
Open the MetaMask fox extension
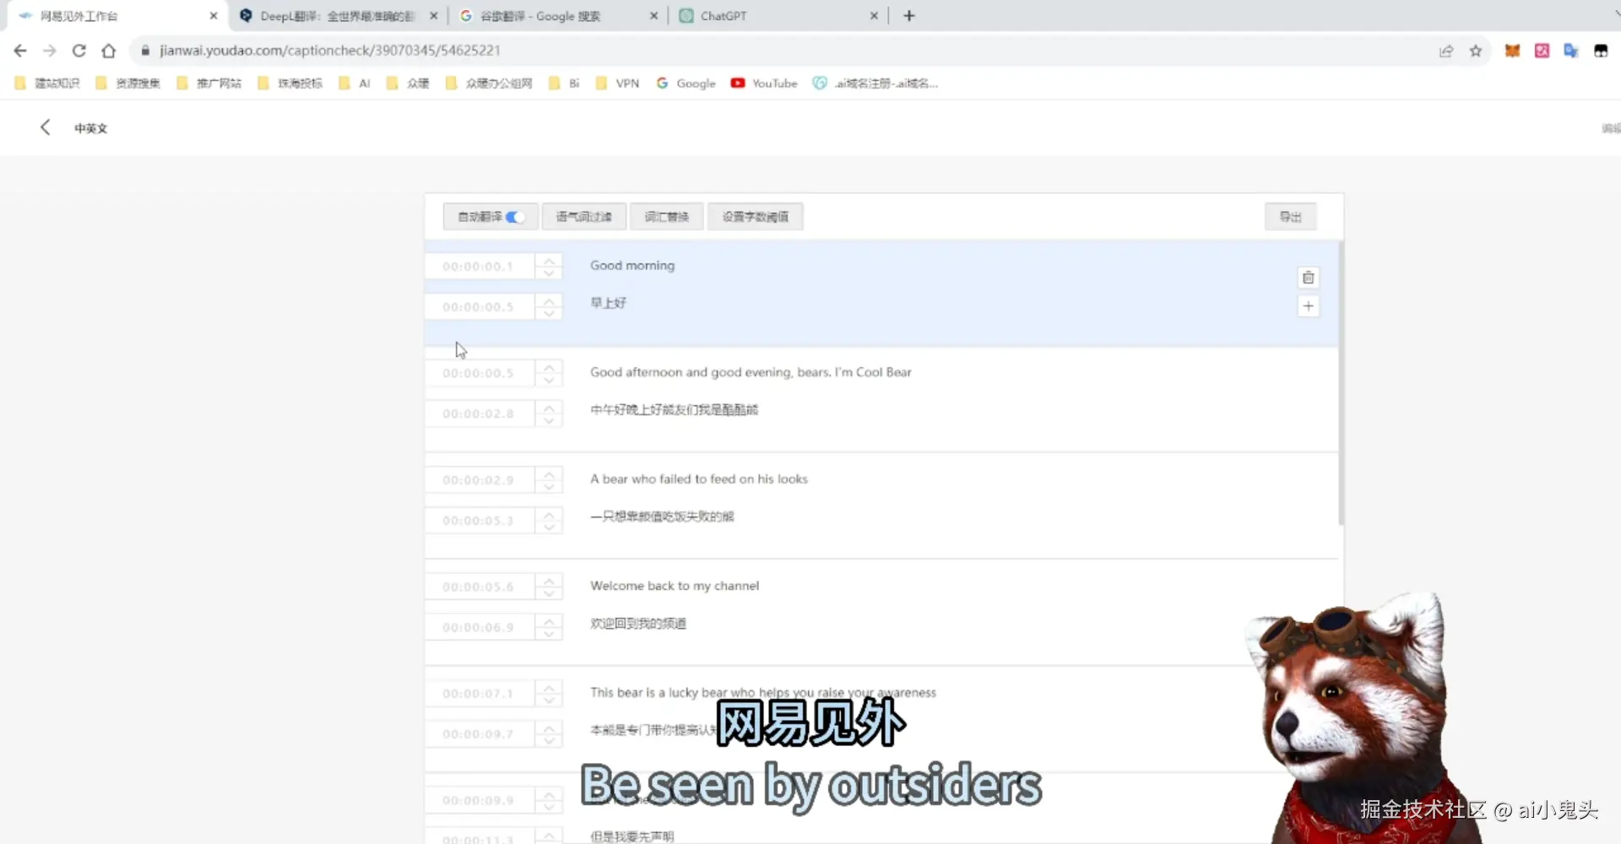coord(1512,51)
